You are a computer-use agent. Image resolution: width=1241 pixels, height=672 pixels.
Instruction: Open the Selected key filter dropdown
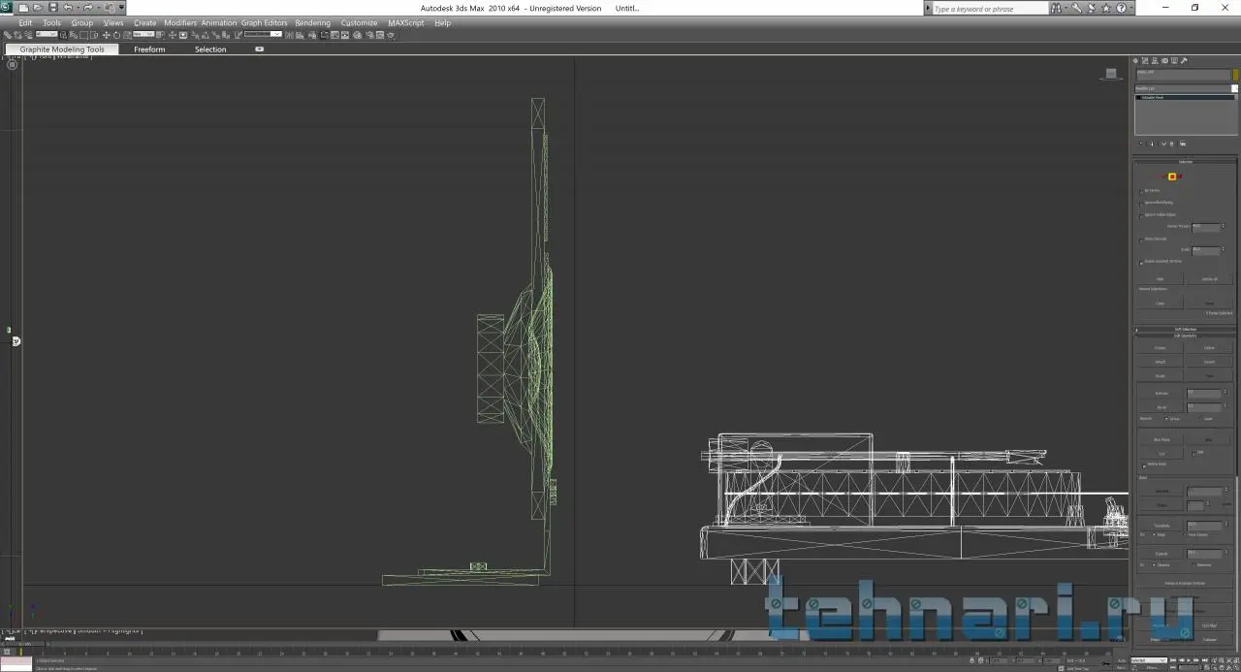tap(1148, 660)
